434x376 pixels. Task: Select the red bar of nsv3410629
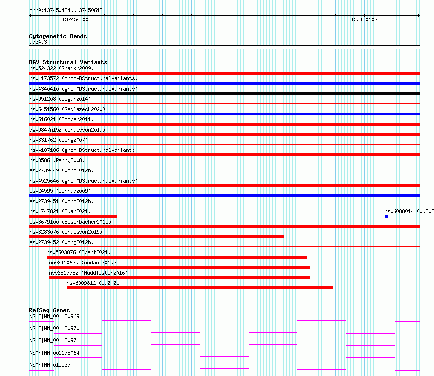pos(179,267)
